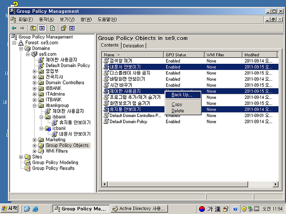The width and height of the screenshot is (286, 214).
Task: Collapse the Forest: se9.com node
Action: point(14,43)
